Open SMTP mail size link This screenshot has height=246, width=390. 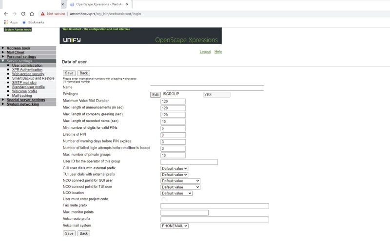(24, 83)
